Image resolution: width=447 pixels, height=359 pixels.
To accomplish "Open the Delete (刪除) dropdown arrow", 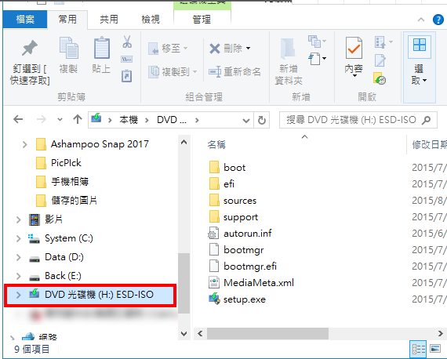I will click(248, 48).
